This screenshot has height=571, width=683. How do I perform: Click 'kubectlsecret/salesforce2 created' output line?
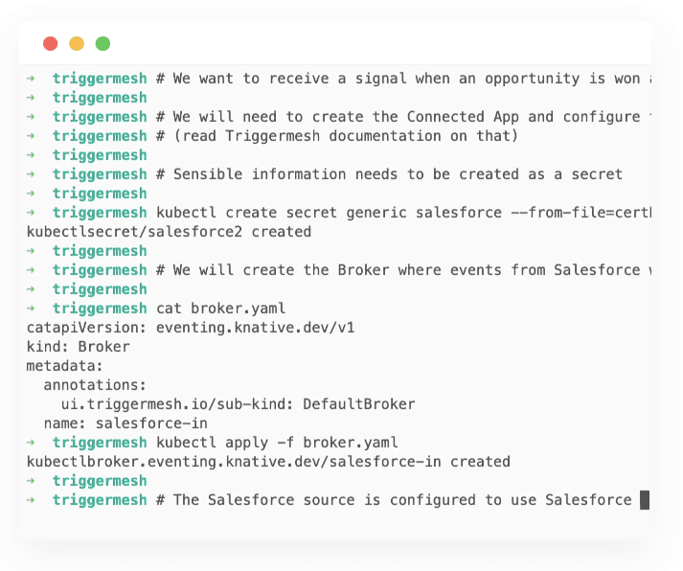pyautogui.click(x=169, y=232)
